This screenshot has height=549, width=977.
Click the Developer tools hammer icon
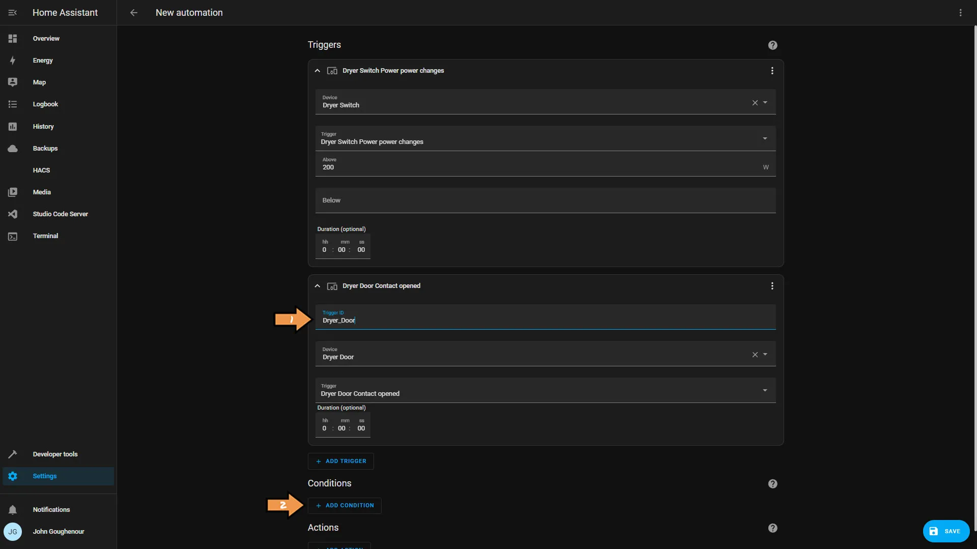click(13, 454)
